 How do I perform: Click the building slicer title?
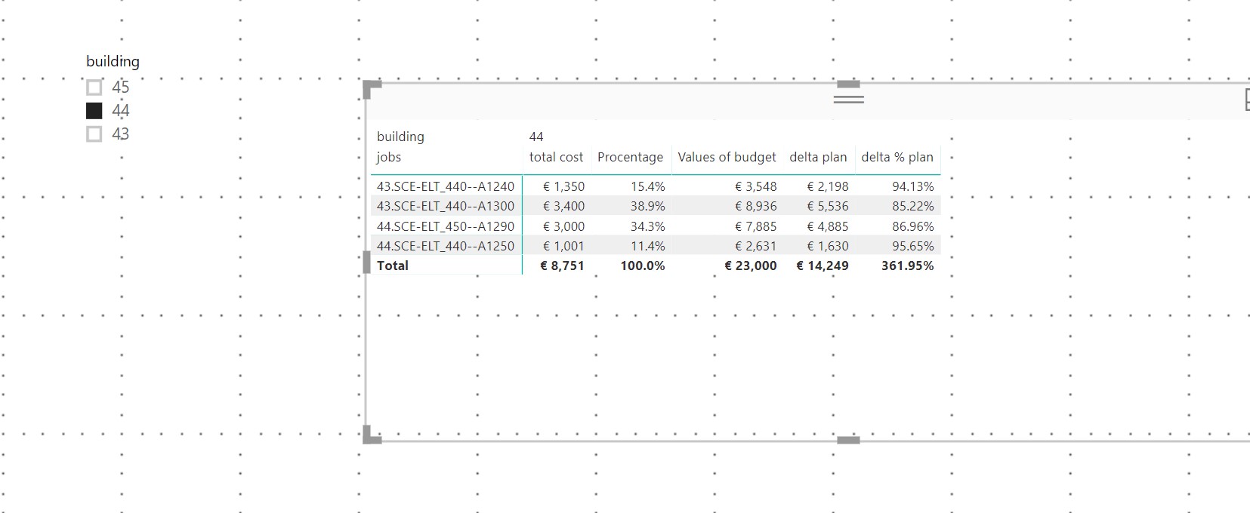pos(113,62)
